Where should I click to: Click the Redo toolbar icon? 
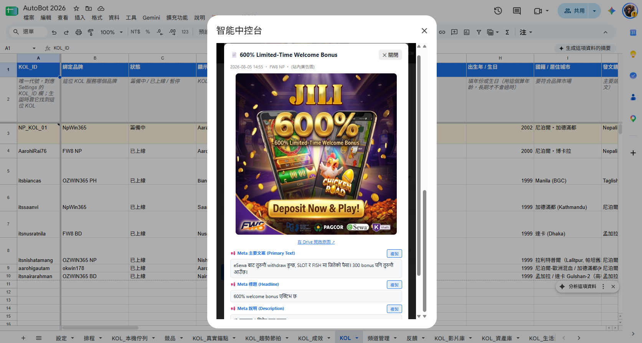(x=66, y=32)
